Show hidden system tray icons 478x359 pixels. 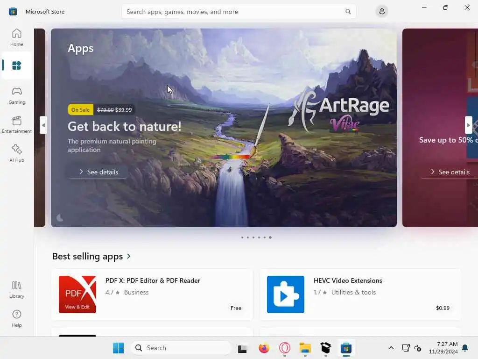[391, 348]
